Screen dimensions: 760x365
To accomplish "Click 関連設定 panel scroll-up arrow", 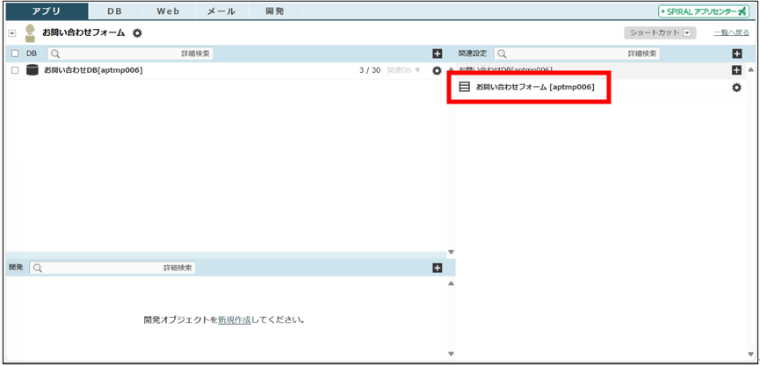I will pos(751,70).
